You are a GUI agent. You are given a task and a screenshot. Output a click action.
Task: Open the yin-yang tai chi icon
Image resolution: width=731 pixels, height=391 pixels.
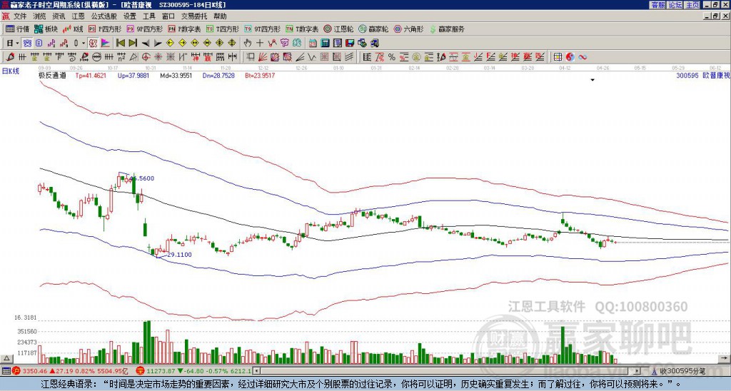[x=570, y=57]
